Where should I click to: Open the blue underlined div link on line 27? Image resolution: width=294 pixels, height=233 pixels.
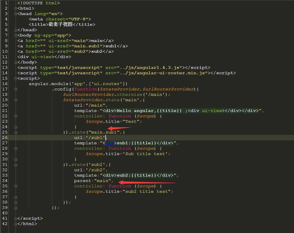(x=110, y=143)
